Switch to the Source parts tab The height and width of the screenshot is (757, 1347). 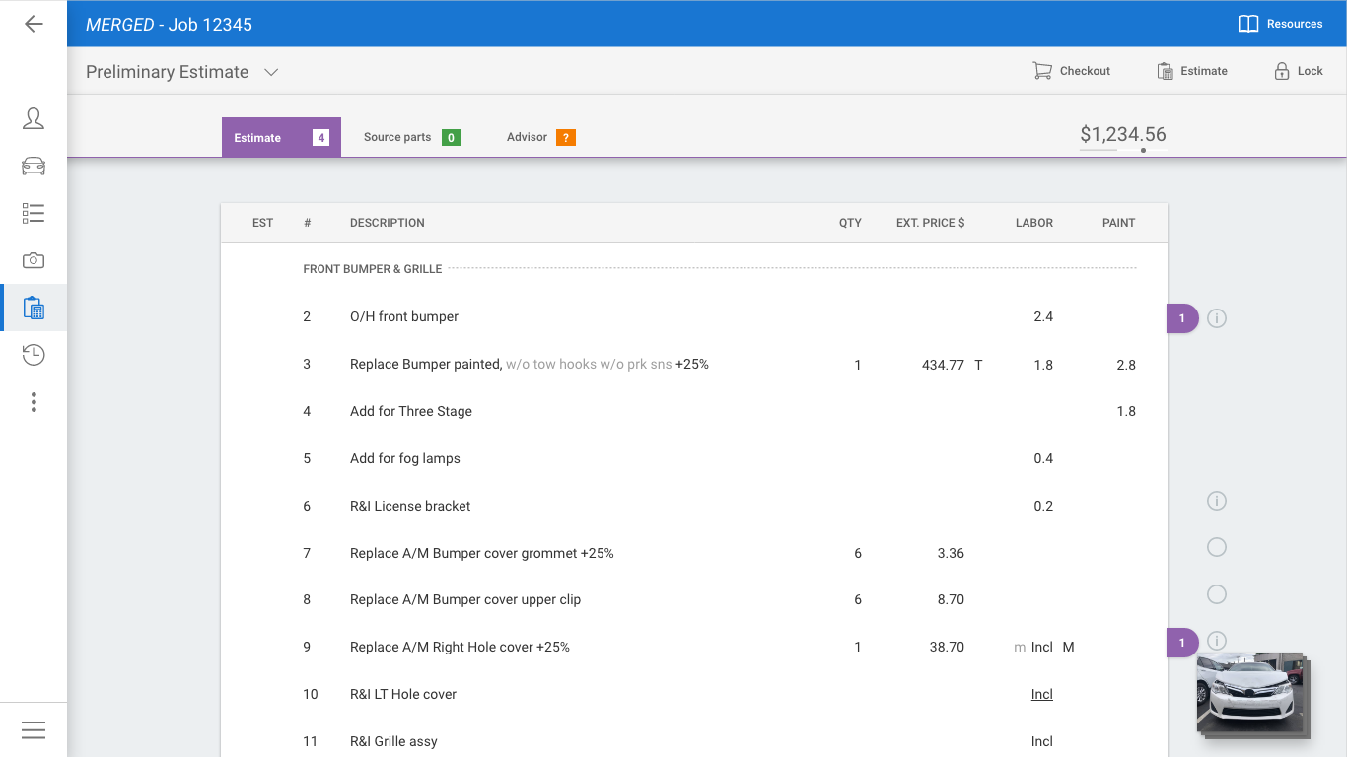tap(411, 138)
